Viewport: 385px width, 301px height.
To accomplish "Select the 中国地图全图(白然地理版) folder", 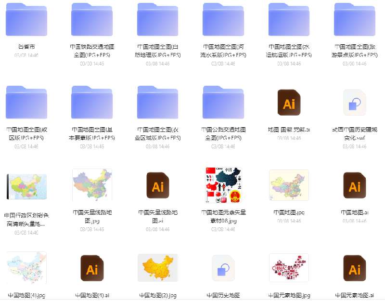I will [x=157, y=19].
